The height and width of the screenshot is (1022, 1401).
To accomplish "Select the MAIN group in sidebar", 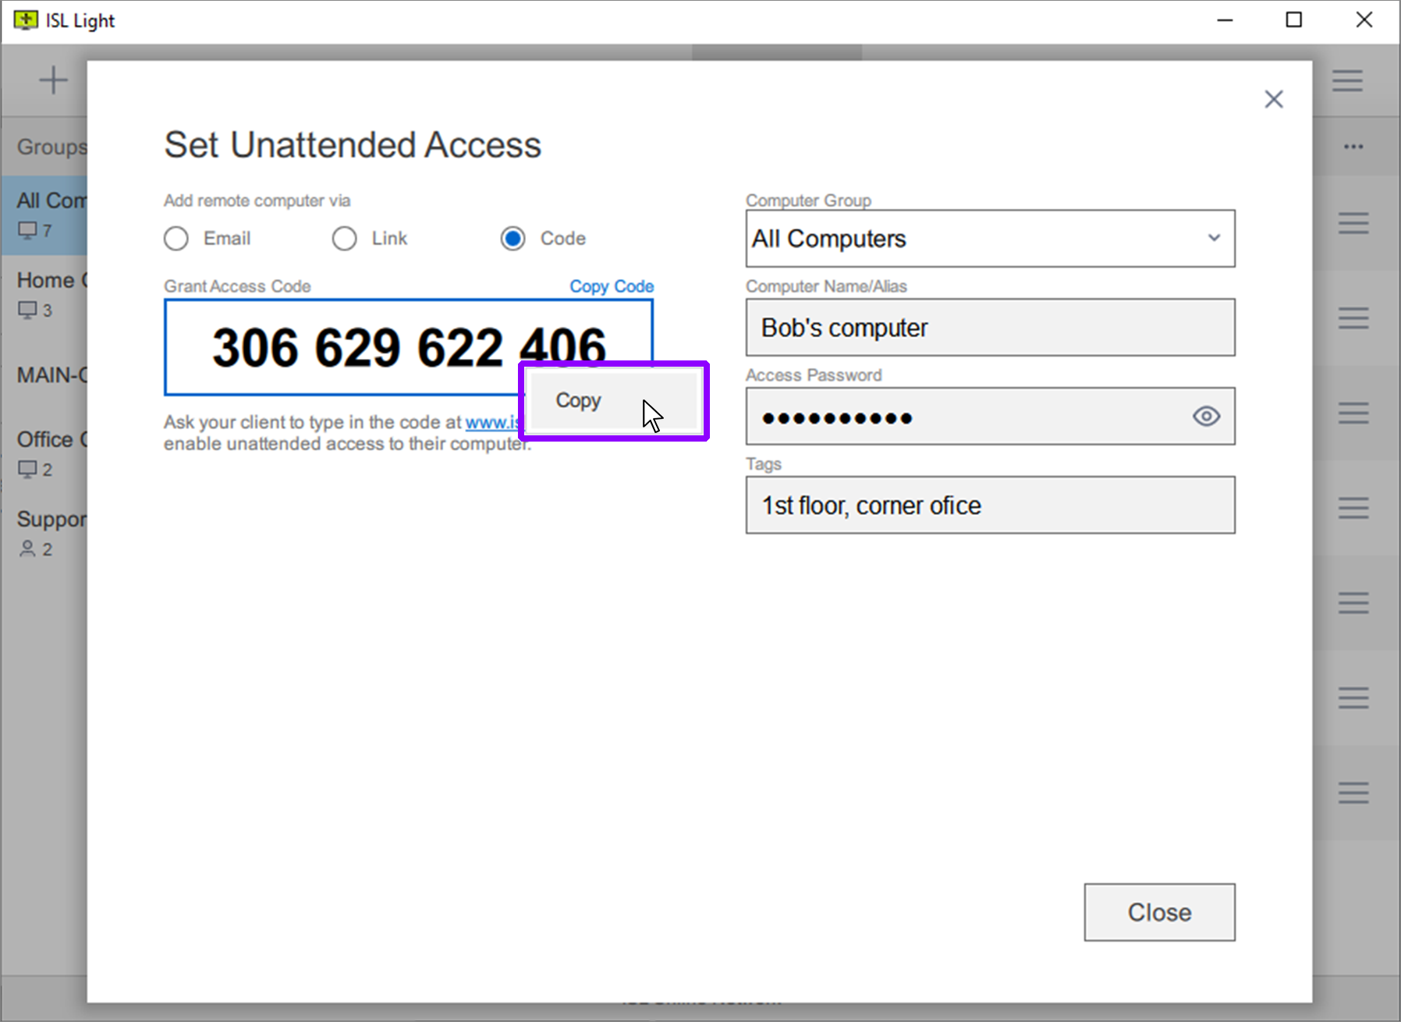I will click(x=44, y=375).
